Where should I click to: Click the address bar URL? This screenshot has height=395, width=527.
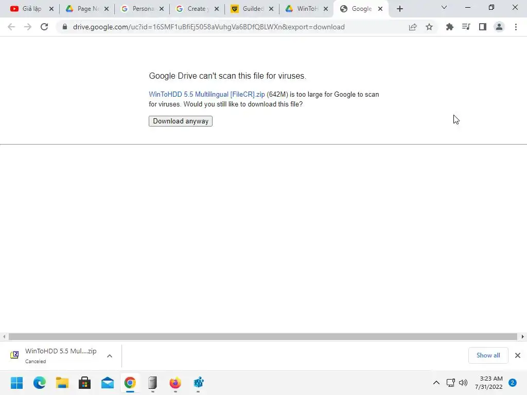pyautogui.click(x=209, y=27)
